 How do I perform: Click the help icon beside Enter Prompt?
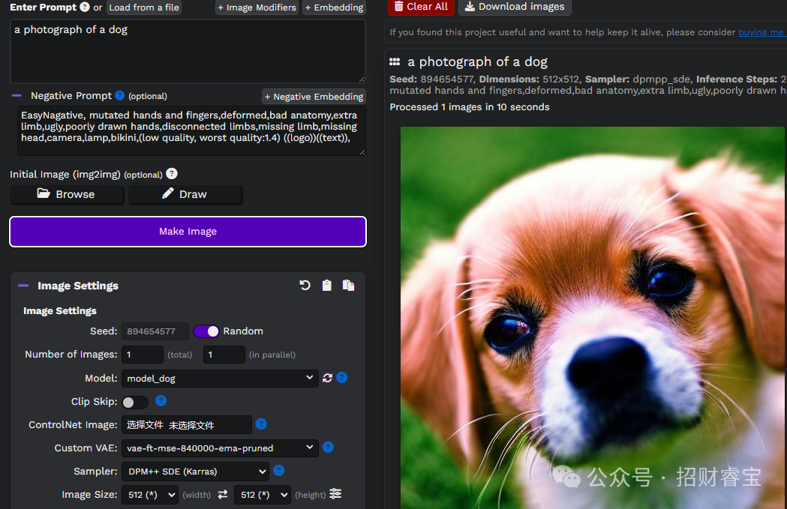click(85, 7)
